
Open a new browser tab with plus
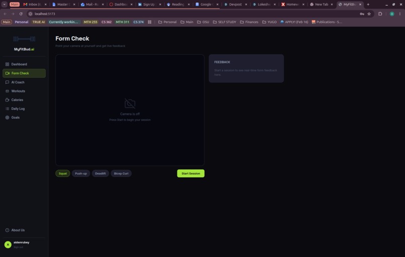[368, 5]
